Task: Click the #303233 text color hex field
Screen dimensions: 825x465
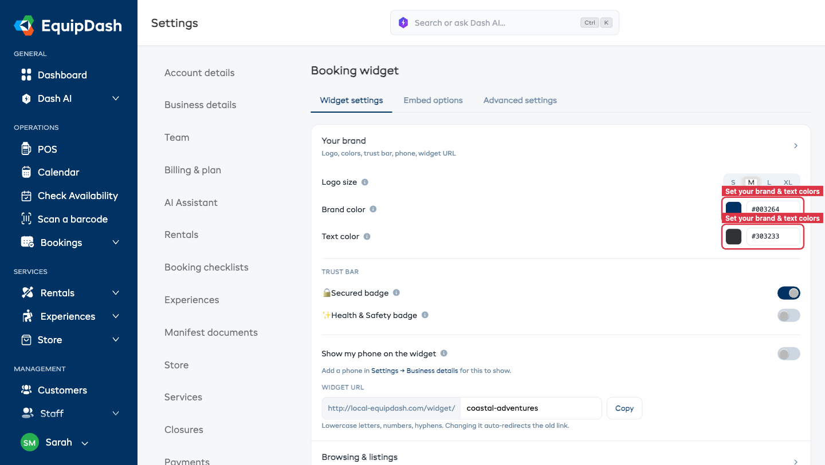Action: pos(773,236)
